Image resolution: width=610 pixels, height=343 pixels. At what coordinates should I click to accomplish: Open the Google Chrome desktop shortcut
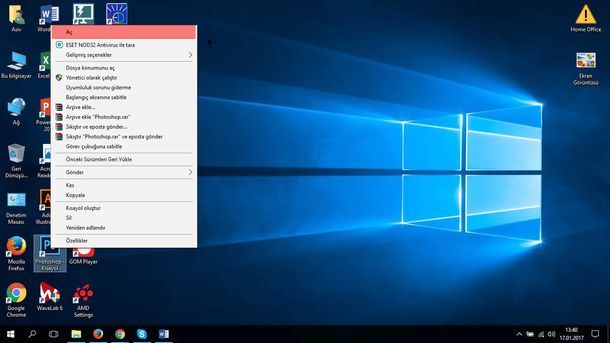click(x=16, y=293)
